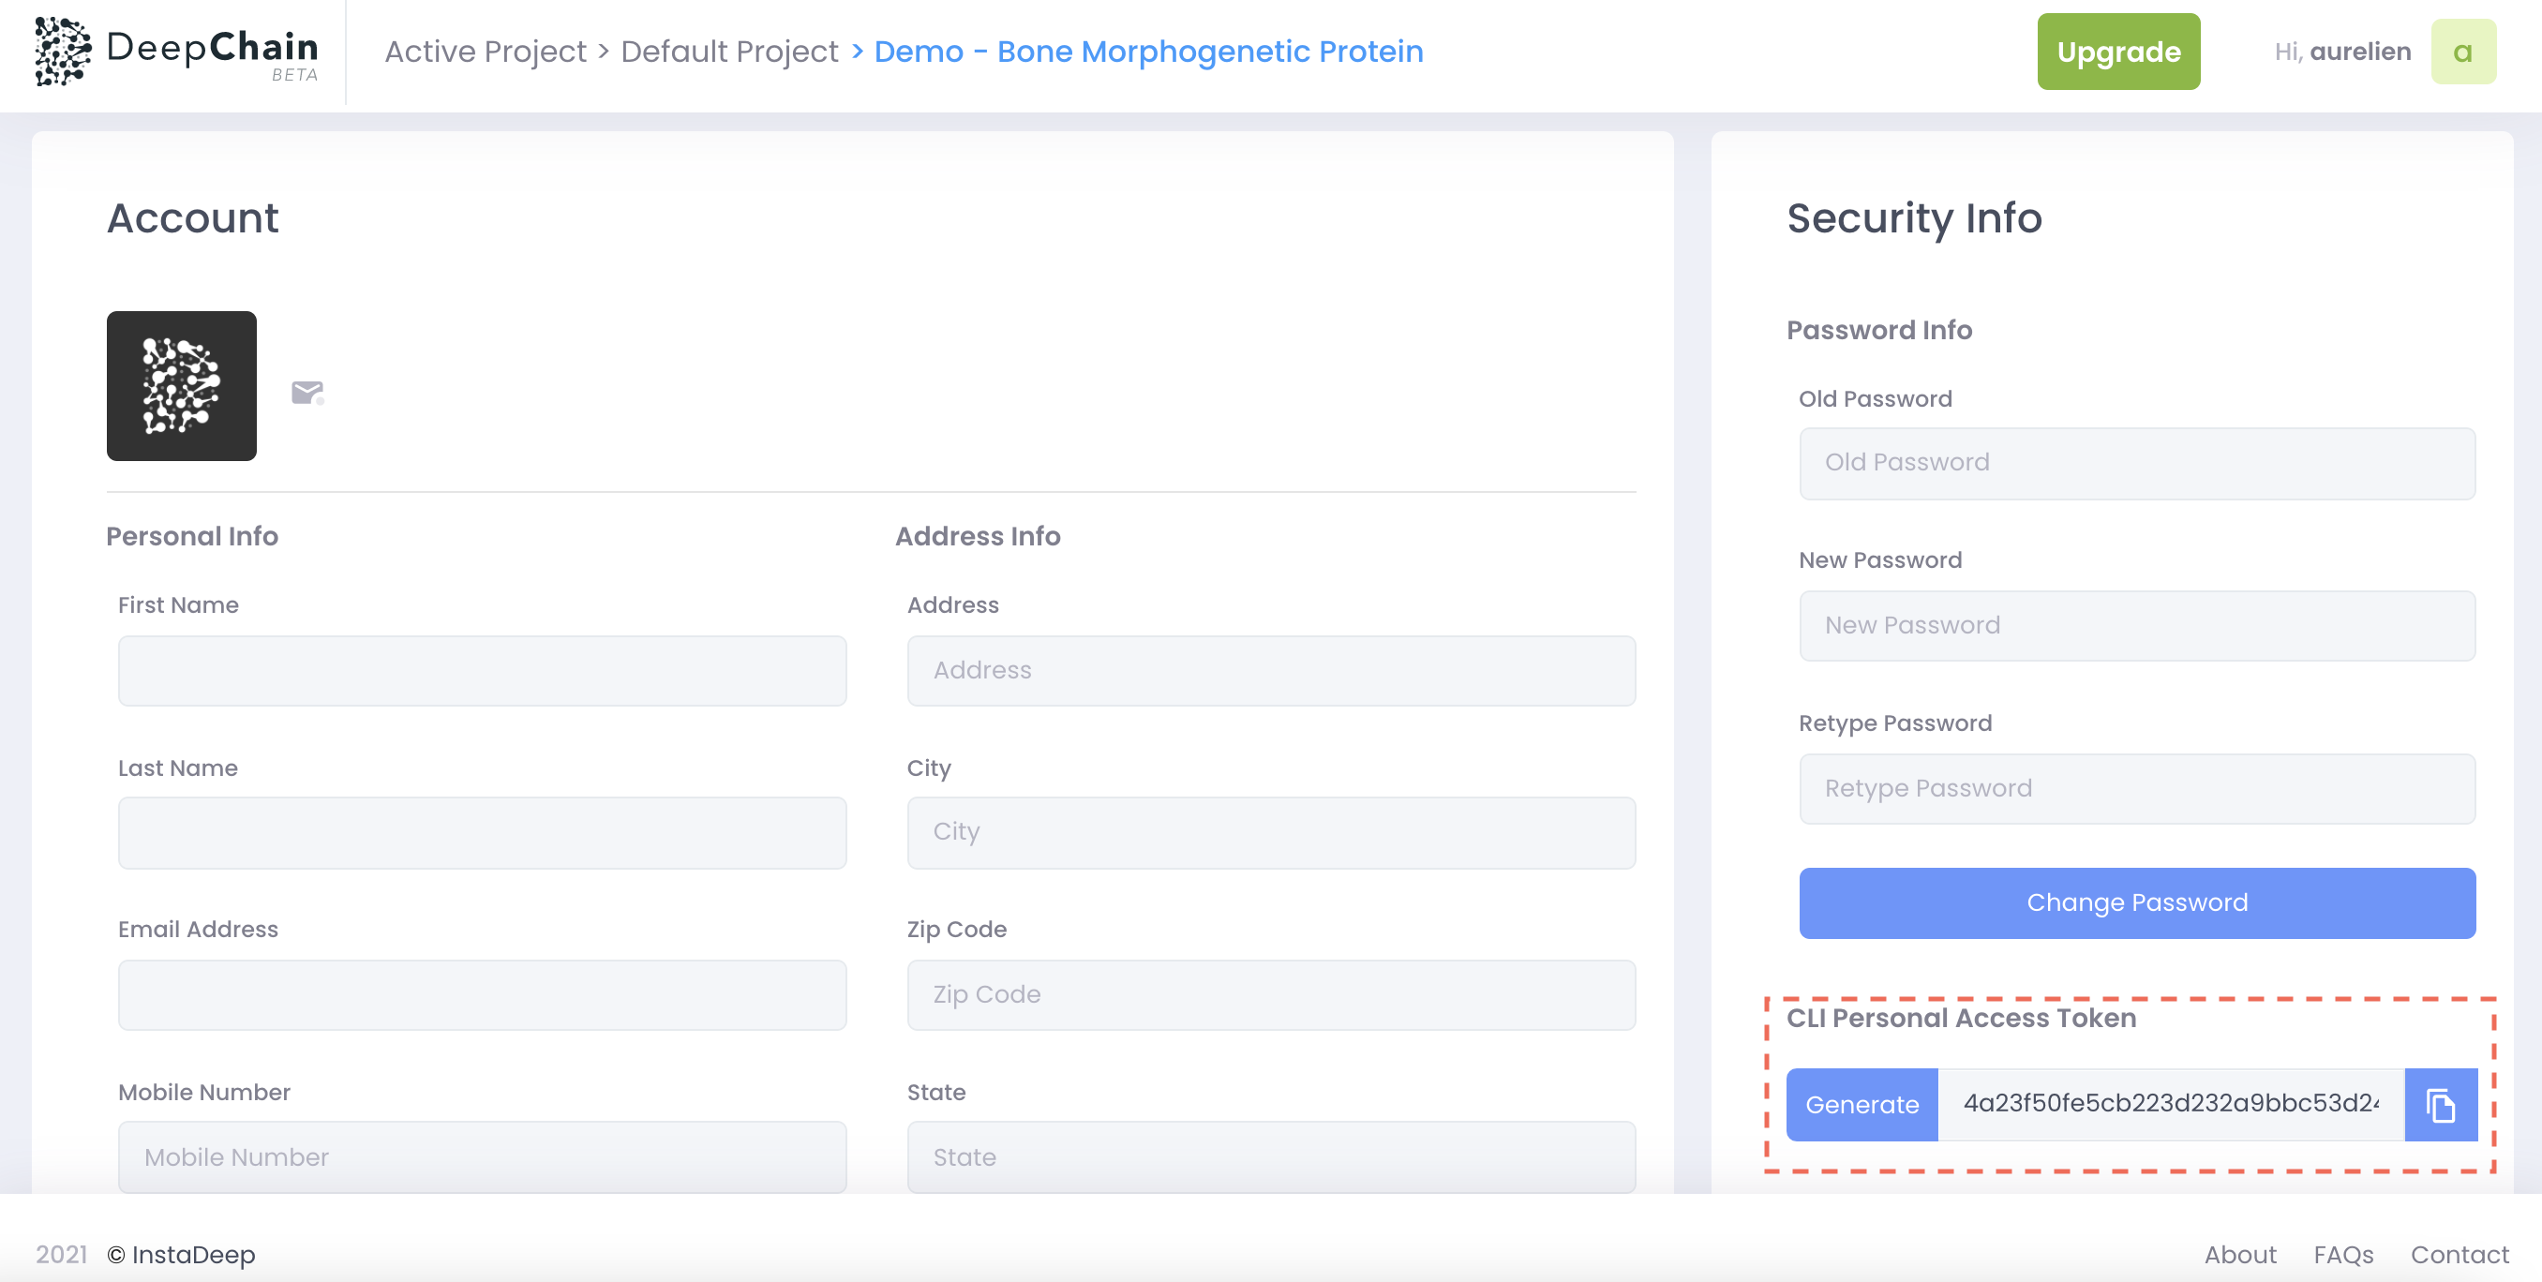Copy the CLI access token
Screen dimensions: 2542x1282
(2440, 1104)
